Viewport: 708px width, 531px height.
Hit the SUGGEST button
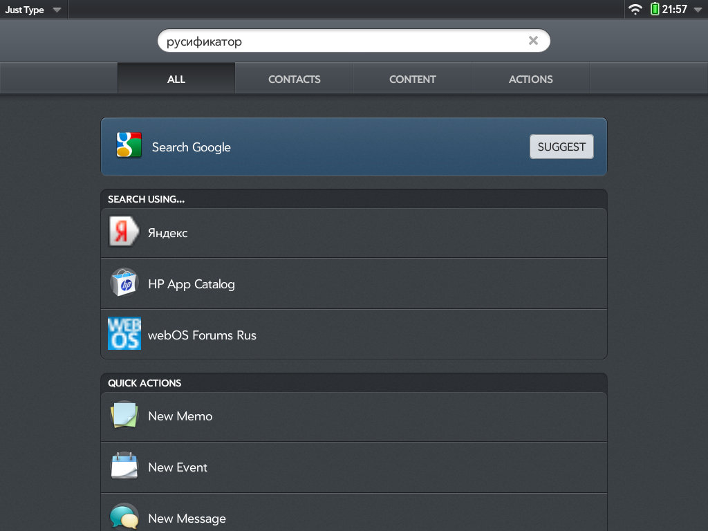561,147
